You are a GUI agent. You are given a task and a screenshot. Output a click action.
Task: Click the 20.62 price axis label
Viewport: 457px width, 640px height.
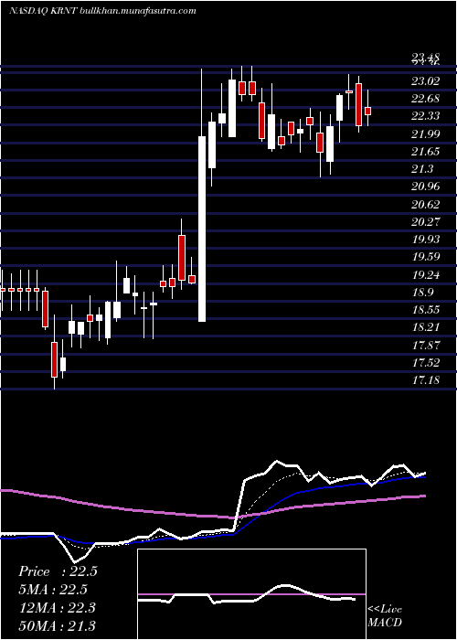tap(426, 204)
